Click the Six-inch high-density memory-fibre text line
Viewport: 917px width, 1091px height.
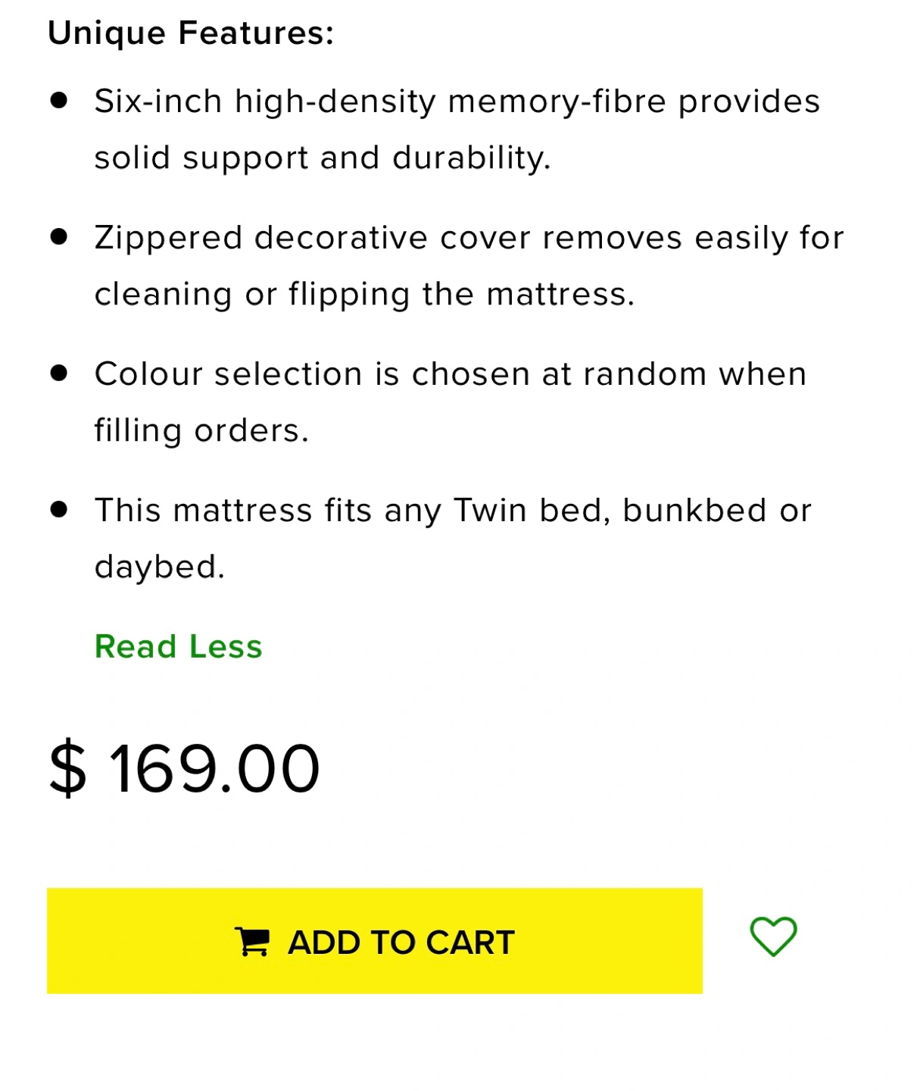tap(457, 102)
